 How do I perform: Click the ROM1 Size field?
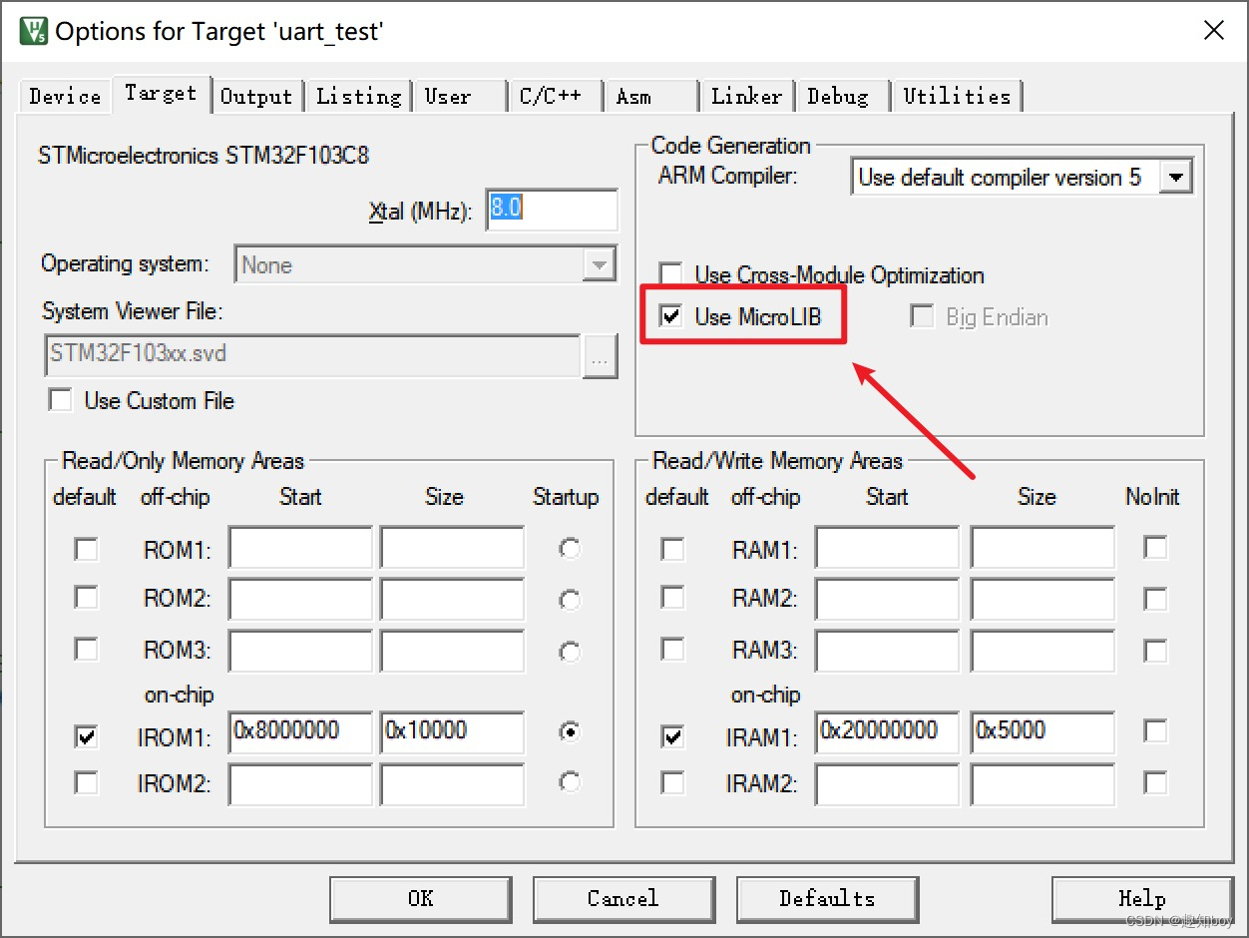tap(452, 548)
